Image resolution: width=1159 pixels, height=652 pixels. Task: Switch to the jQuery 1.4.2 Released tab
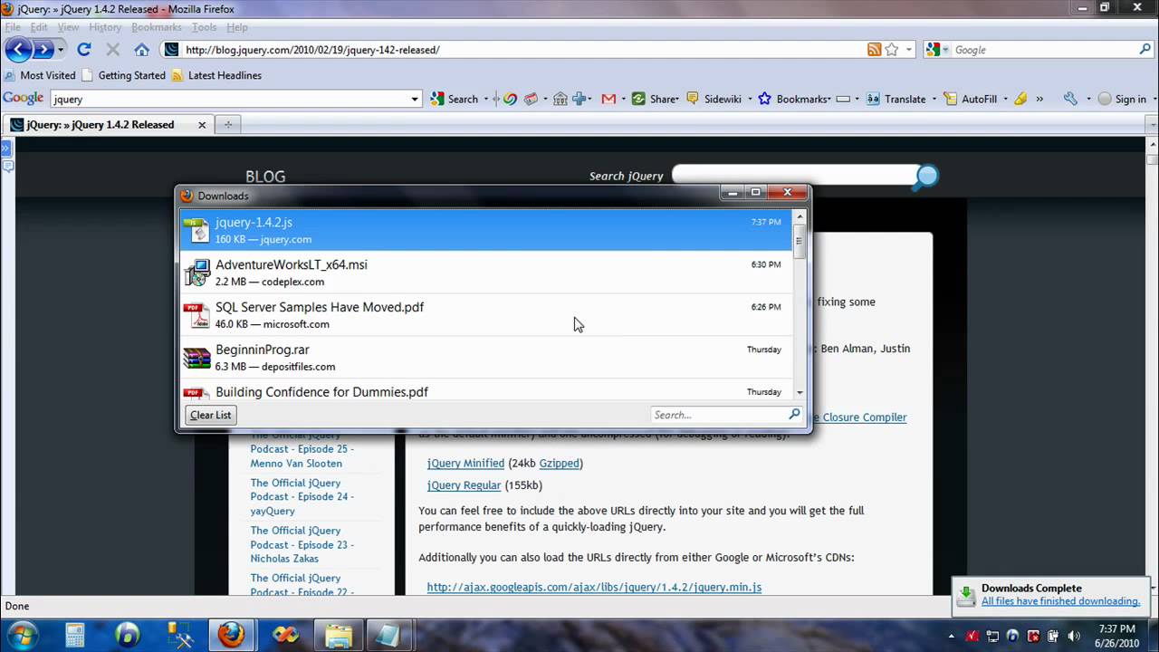coord(100,125)
